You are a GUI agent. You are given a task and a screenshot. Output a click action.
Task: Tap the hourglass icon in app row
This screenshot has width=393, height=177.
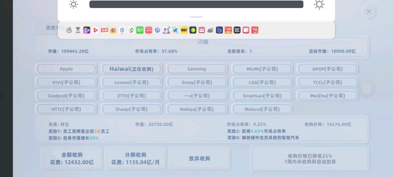pos(78,30)
